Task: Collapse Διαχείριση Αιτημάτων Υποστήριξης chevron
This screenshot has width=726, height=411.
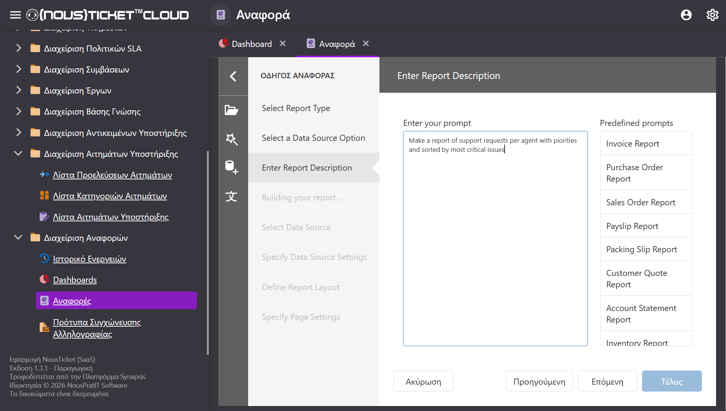Action: 18,153
